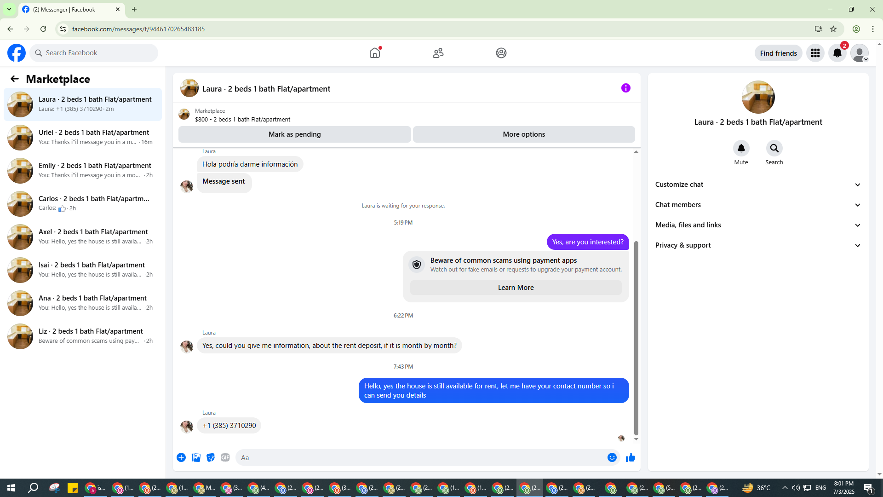
Task: Go to the Home tab
Action: point(375,53)
